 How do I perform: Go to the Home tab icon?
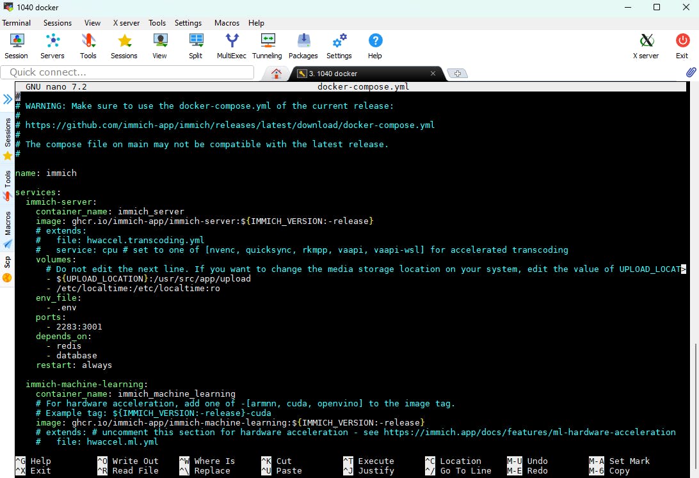coord(277,74)
